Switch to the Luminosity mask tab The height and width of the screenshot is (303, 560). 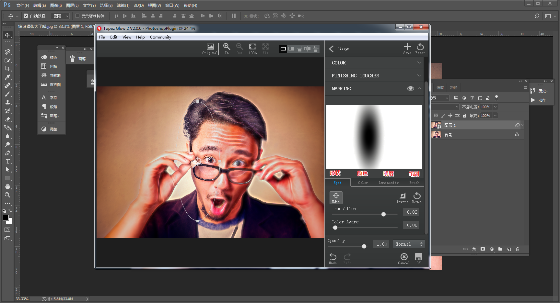click(x=389, y=183)
